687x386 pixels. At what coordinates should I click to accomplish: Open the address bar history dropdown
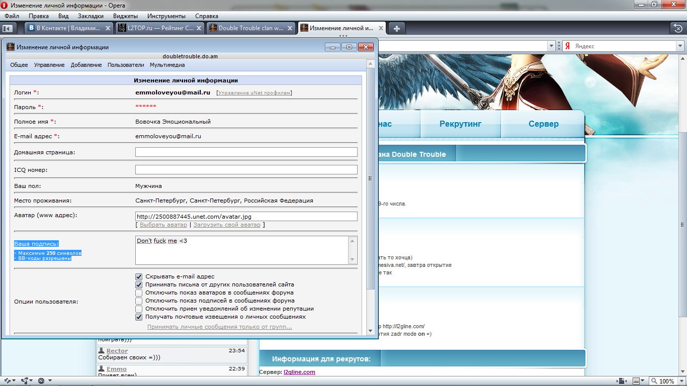pos(552,46)
